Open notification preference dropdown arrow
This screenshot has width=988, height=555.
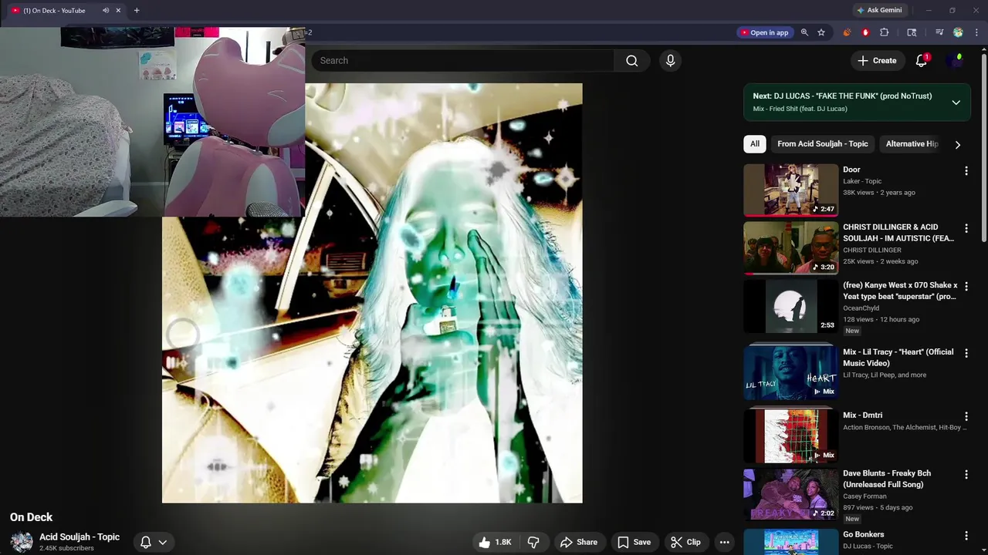(163, 543)
